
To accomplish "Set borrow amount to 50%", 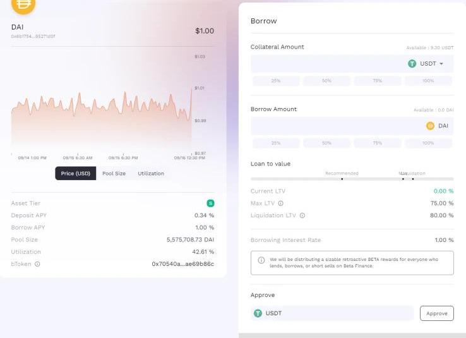I will pos(326,143).
